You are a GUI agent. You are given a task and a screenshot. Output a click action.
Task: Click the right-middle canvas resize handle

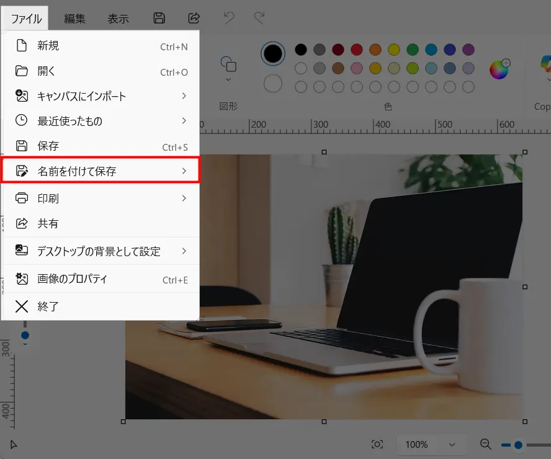(525, 287)
